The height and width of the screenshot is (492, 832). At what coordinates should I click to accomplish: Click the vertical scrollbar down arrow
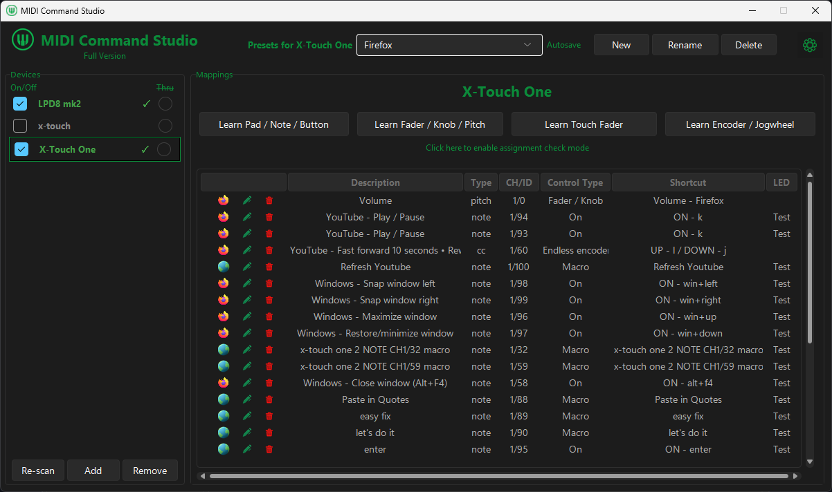pyautogui.click(x=810, y=462)
